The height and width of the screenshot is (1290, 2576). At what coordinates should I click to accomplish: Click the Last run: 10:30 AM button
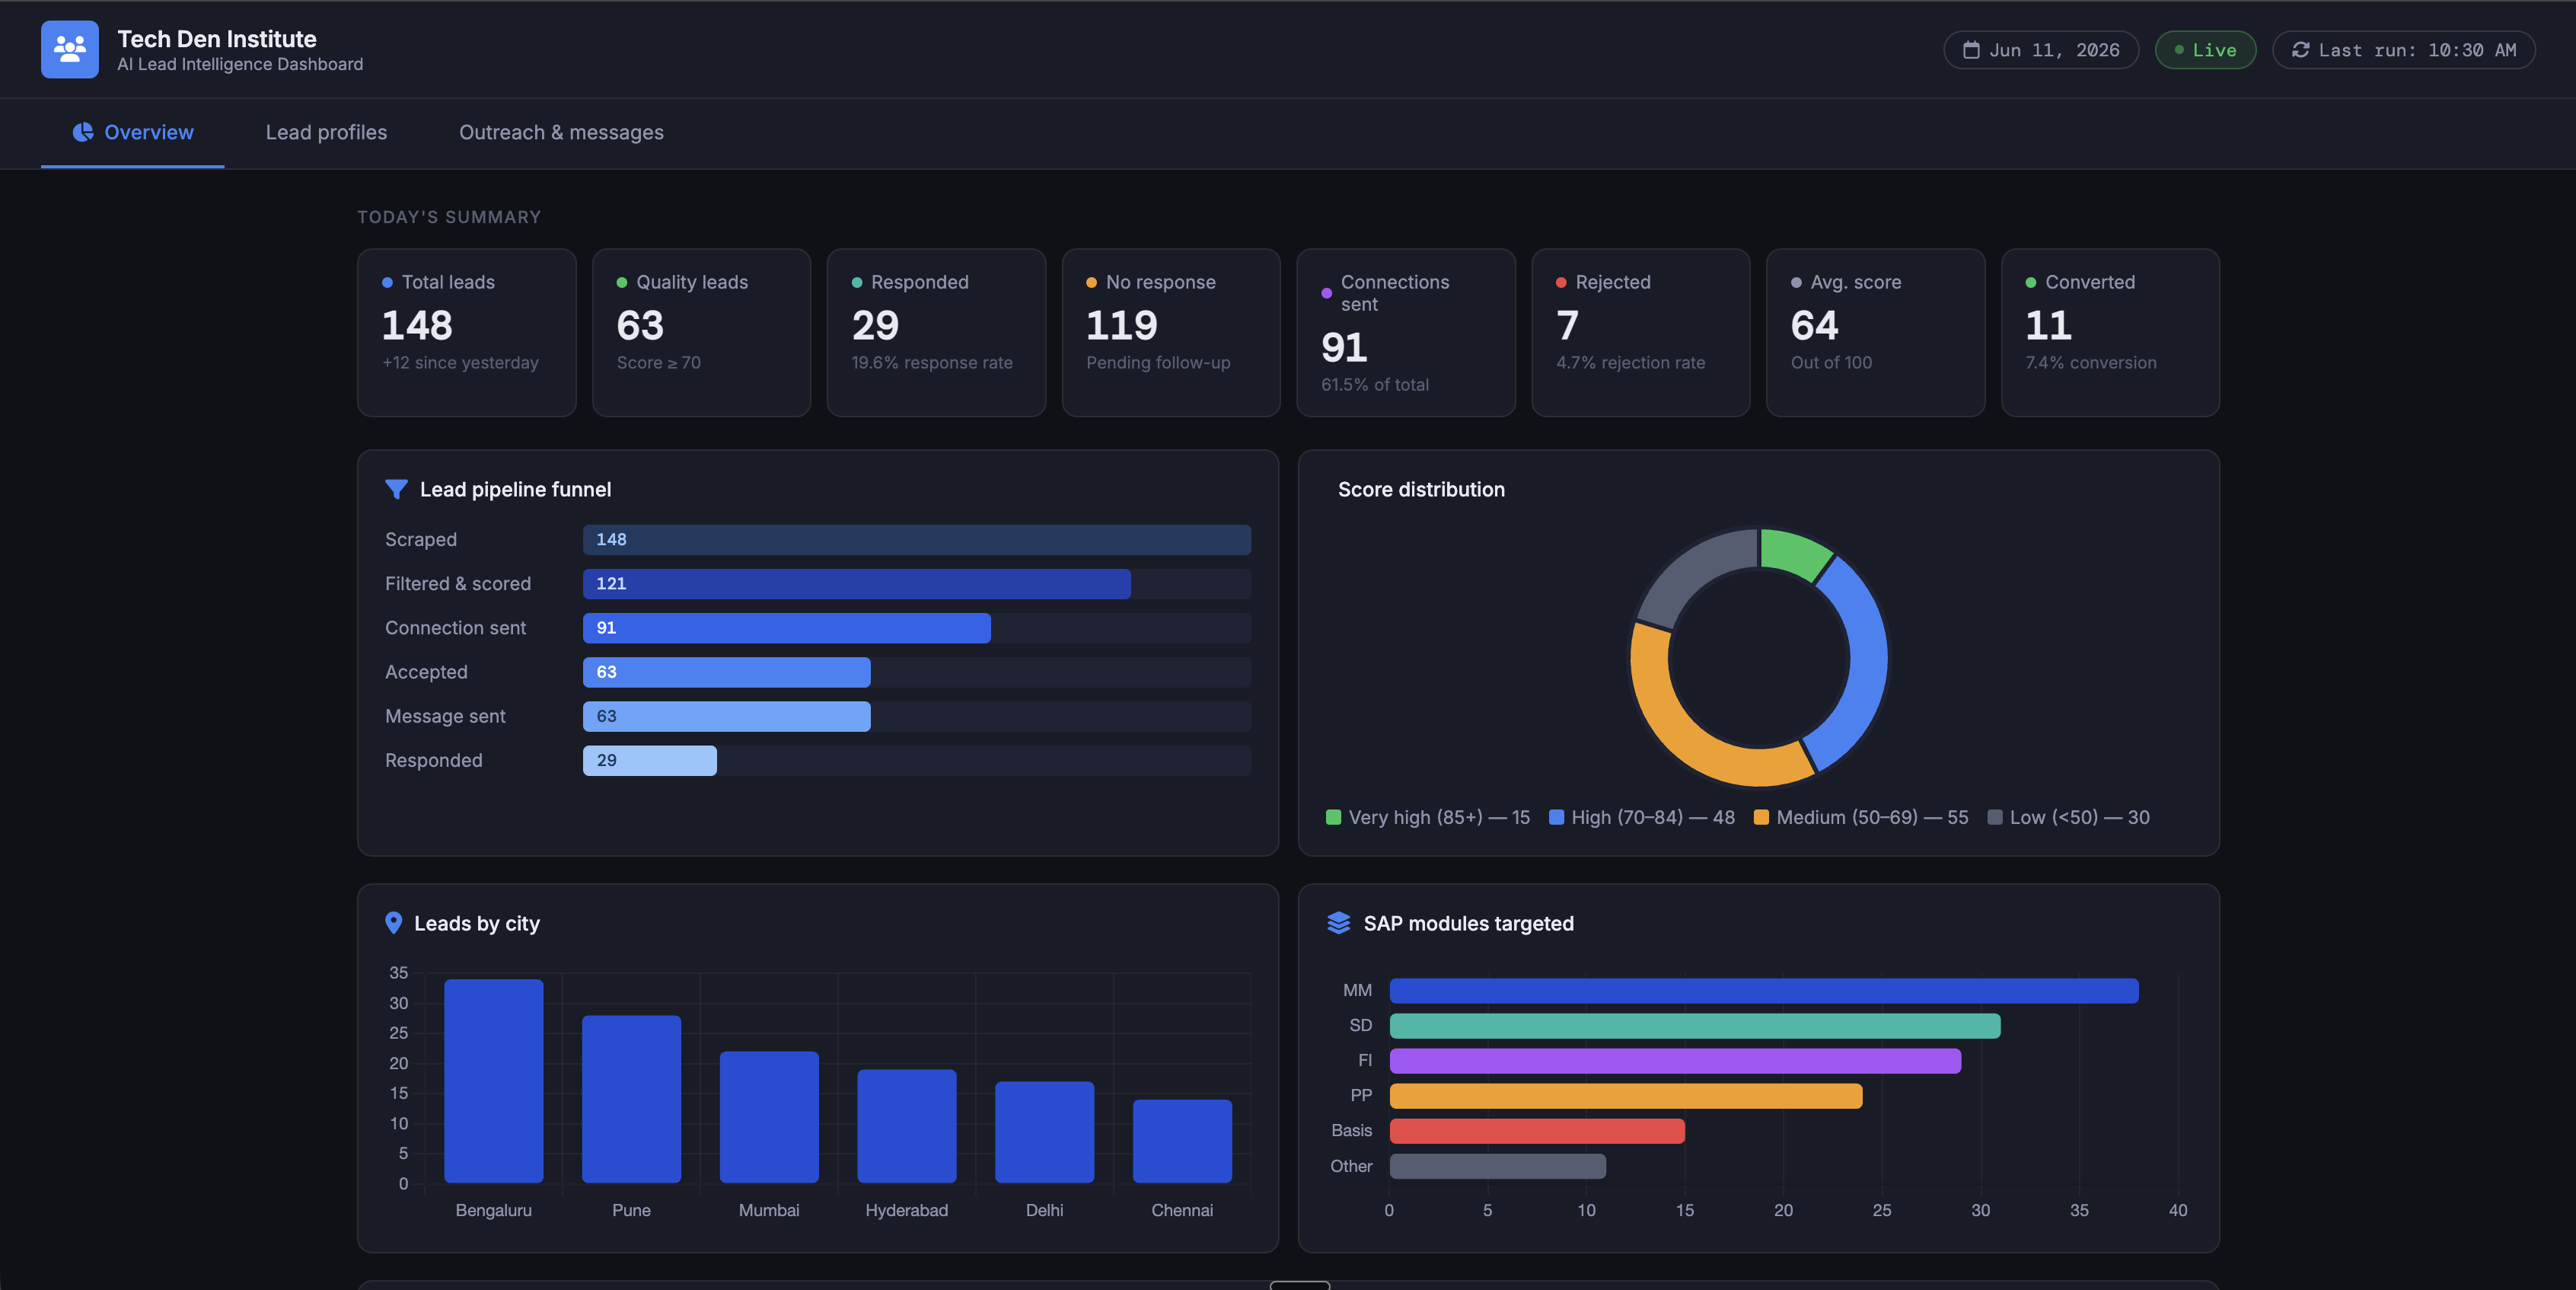point(2403,50)
